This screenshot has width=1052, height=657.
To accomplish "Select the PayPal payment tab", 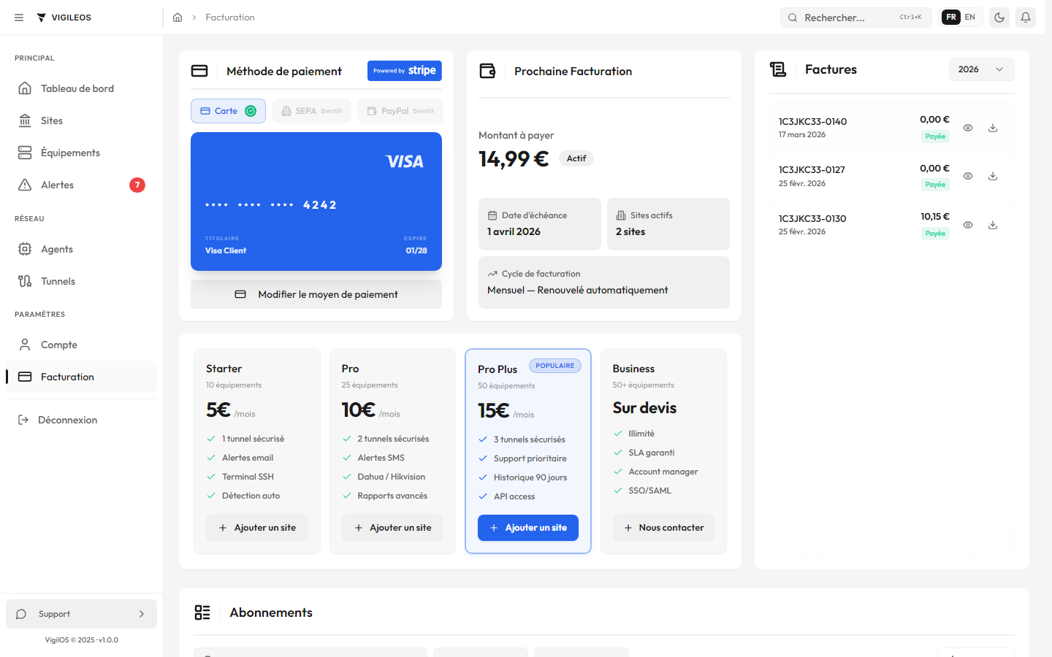I will pos(400,111).
